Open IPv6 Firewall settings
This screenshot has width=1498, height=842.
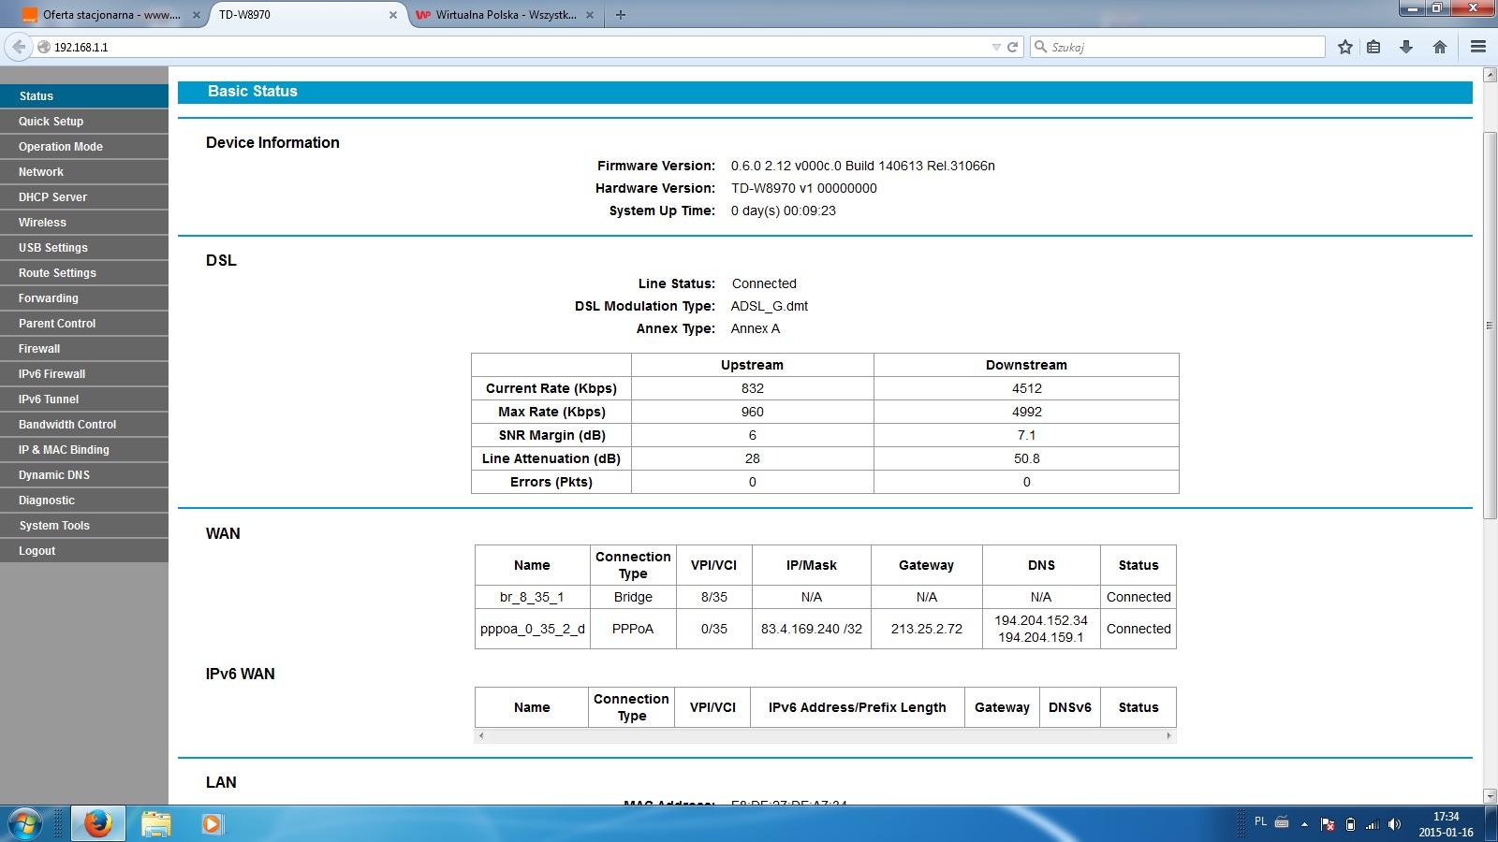[84, 374]
